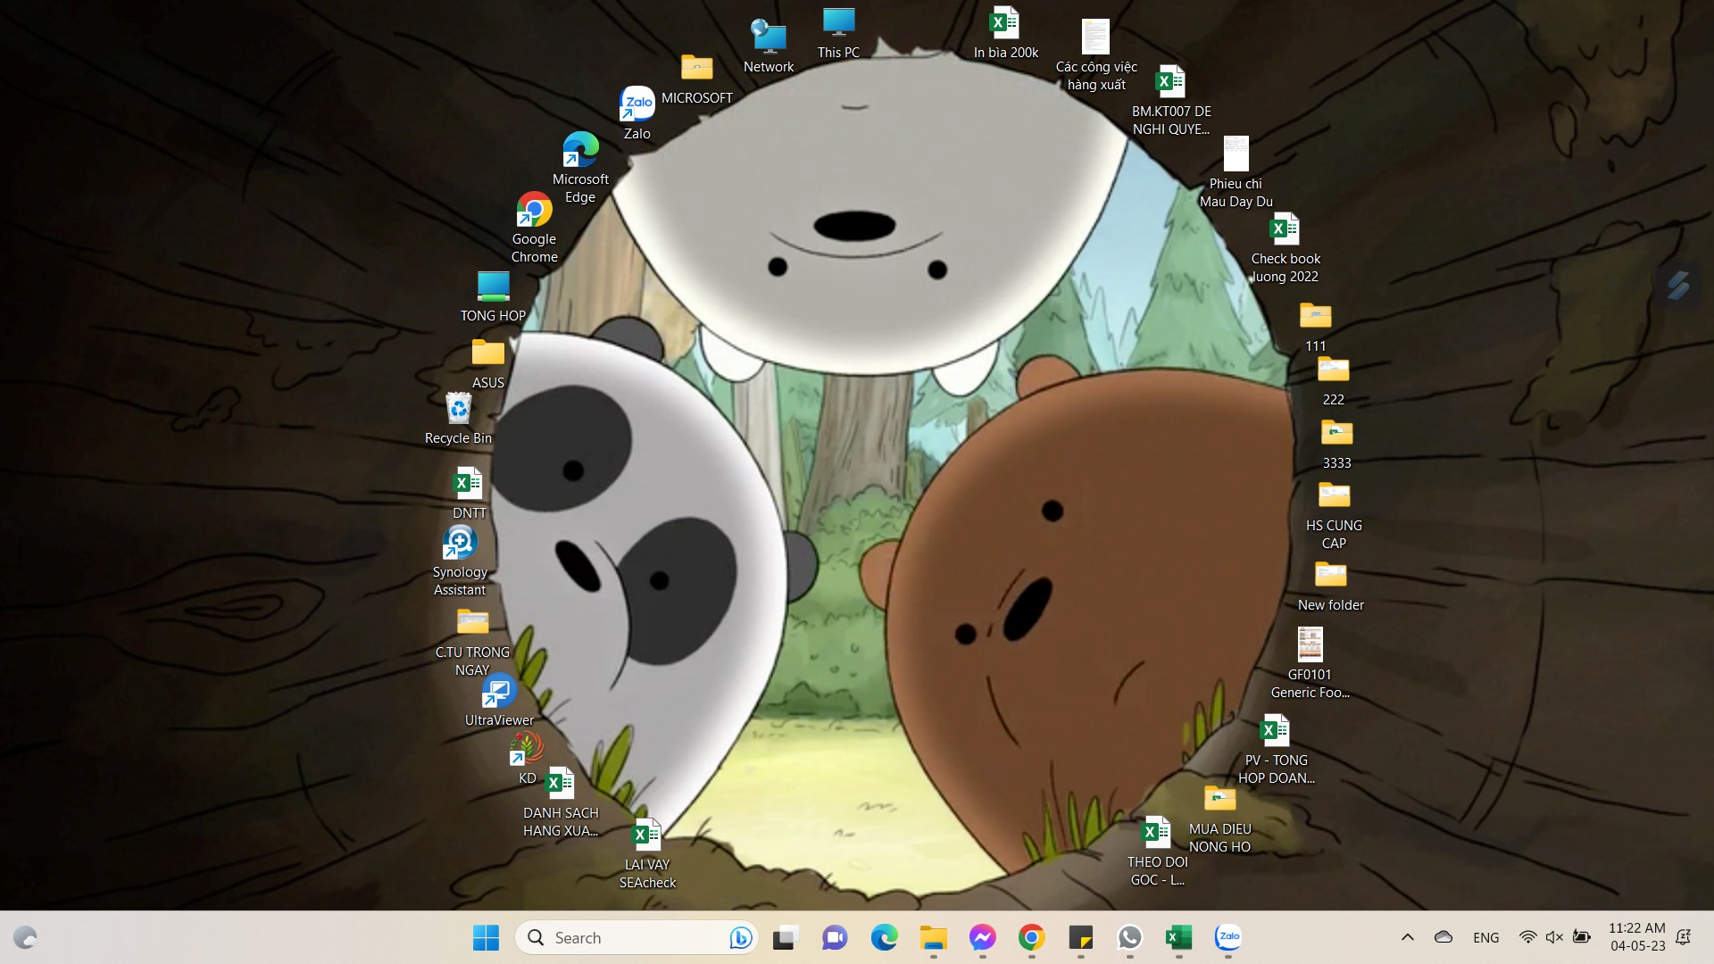This screenshot has width=1714, height=964.
Task: Open the muted volume tray icon
Action: [1554, 937]
